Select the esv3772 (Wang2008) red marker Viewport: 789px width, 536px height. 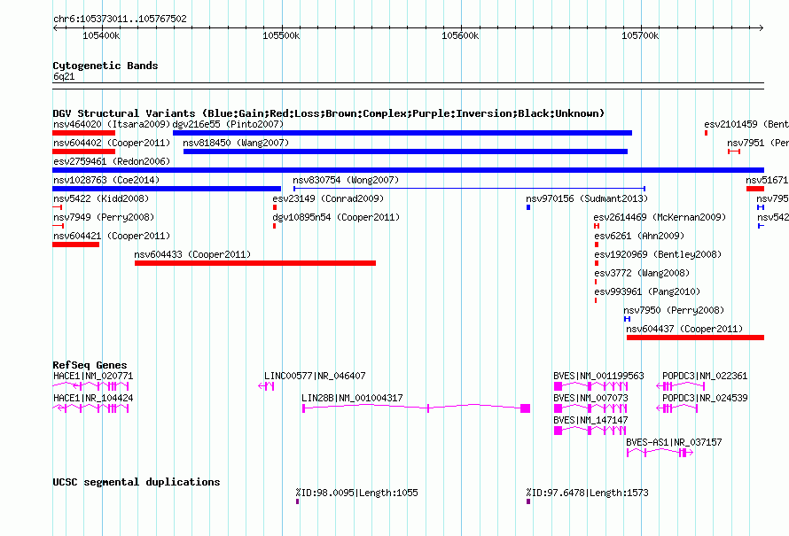(596, 282)
